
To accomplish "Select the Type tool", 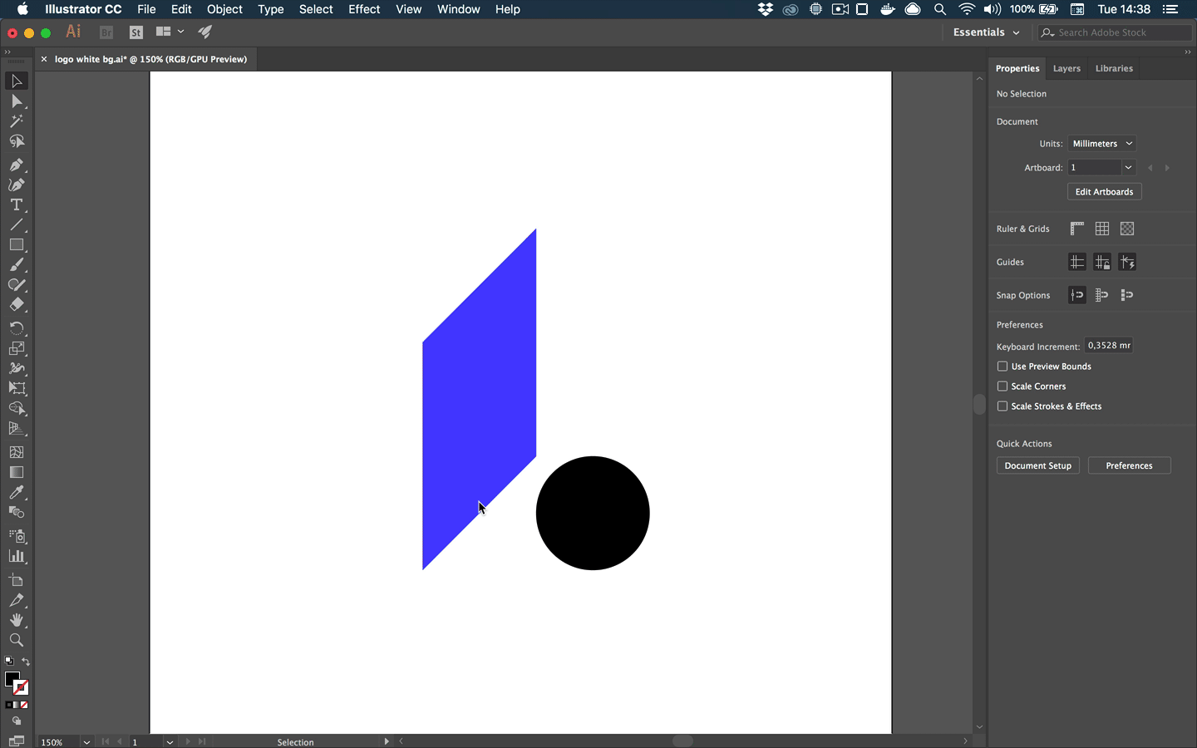I will 16,204.
